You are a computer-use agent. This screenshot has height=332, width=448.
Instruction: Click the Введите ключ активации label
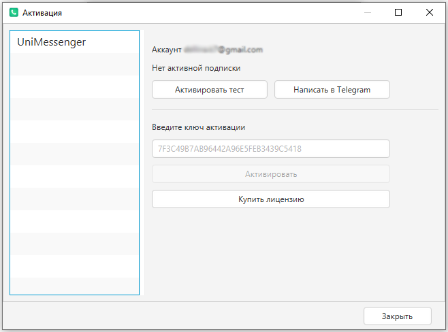coord(198,127)
